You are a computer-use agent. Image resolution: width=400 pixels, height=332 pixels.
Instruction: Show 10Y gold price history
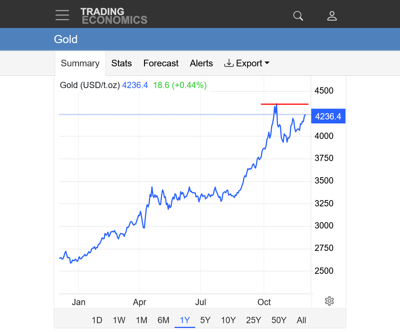pos(228,320)
